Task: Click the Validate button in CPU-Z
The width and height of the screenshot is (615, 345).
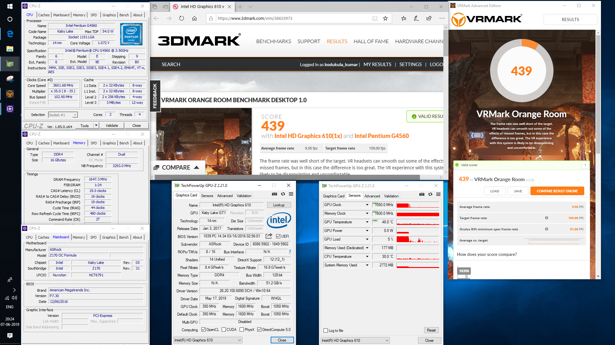Action: [112, 126]
